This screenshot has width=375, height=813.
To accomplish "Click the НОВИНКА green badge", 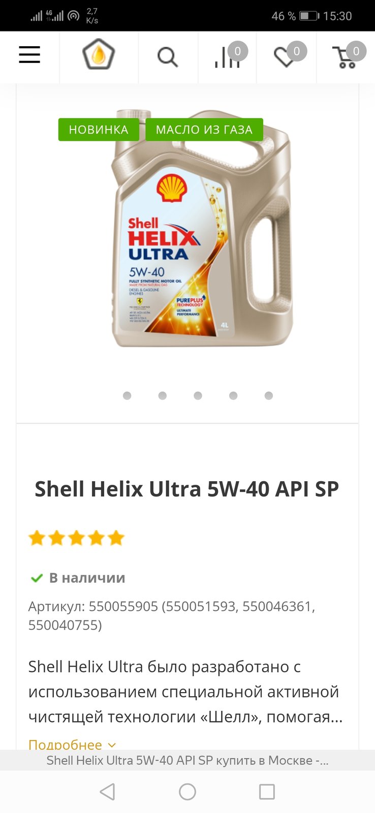I will tap(99, 130).
